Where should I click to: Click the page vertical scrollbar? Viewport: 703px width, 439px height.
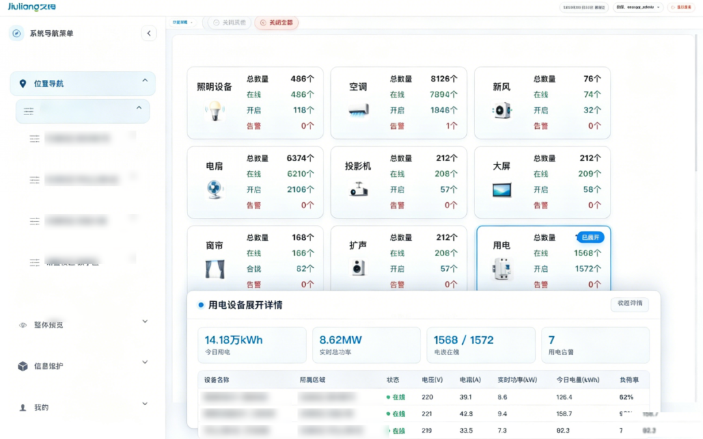tap(696, 103)
